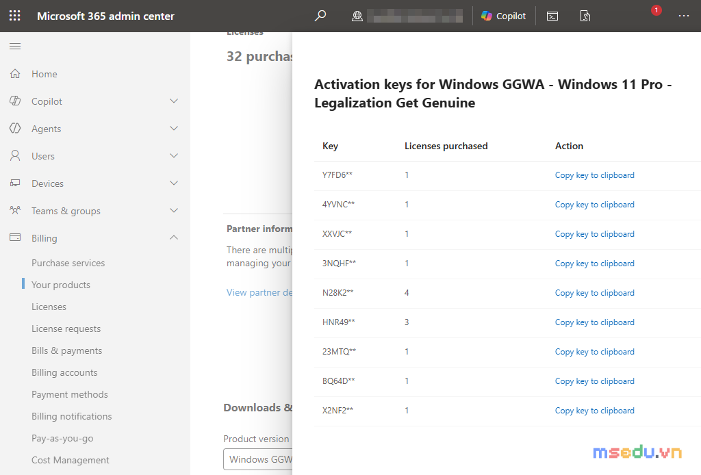
Task: Click the Devices monitor icon
Action: [x=15, y=183]
